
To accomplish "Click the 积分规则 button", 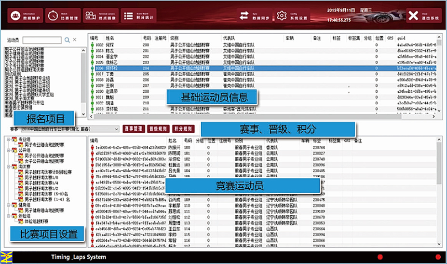I will click(x=183, y=129).
